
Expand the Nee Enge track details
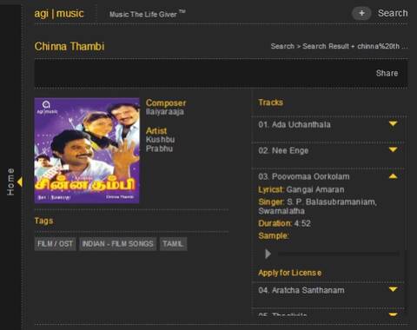tap(393, 149)
